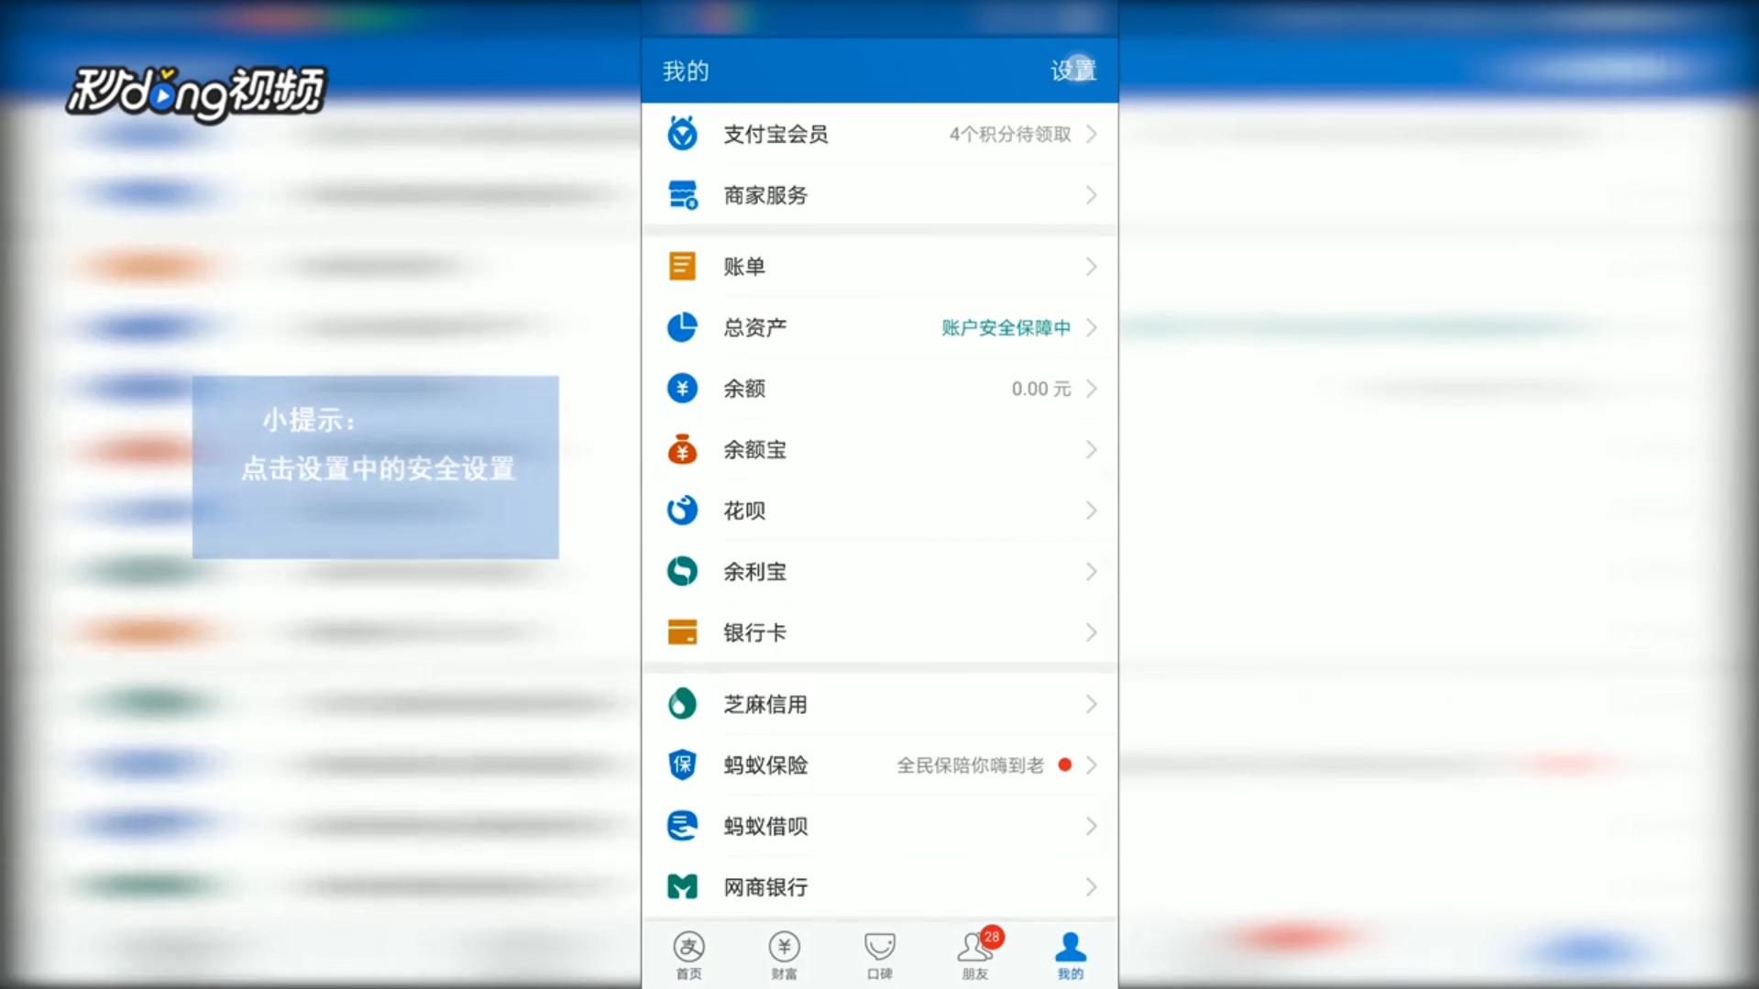Open the 蚂蚁借呗 label
This screenshot has height=989, width=1759.
[x=765, y=826]
